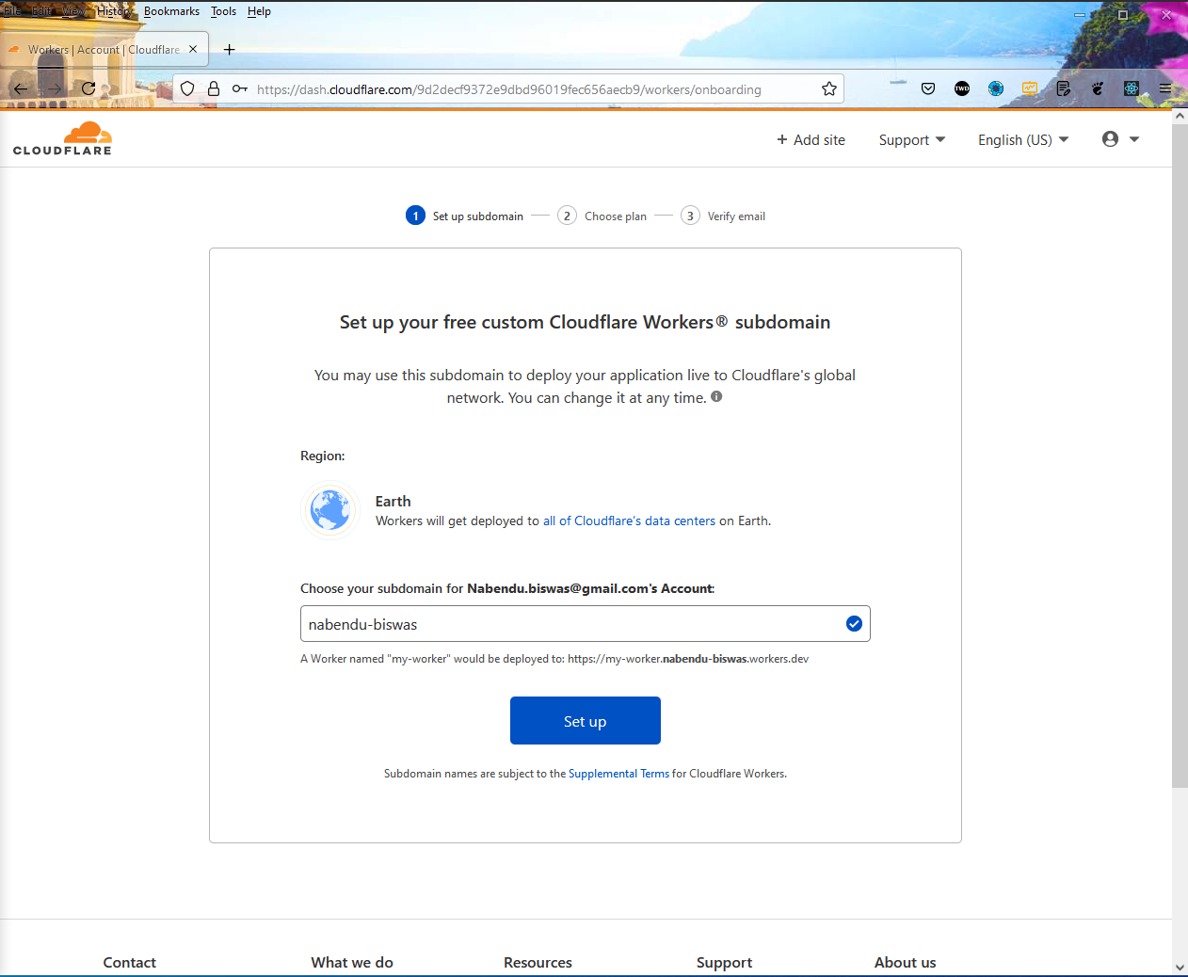Viewport: 1188px width, 977px height.
Task: Click the About us footer heading
Action: tap(905, 962)
